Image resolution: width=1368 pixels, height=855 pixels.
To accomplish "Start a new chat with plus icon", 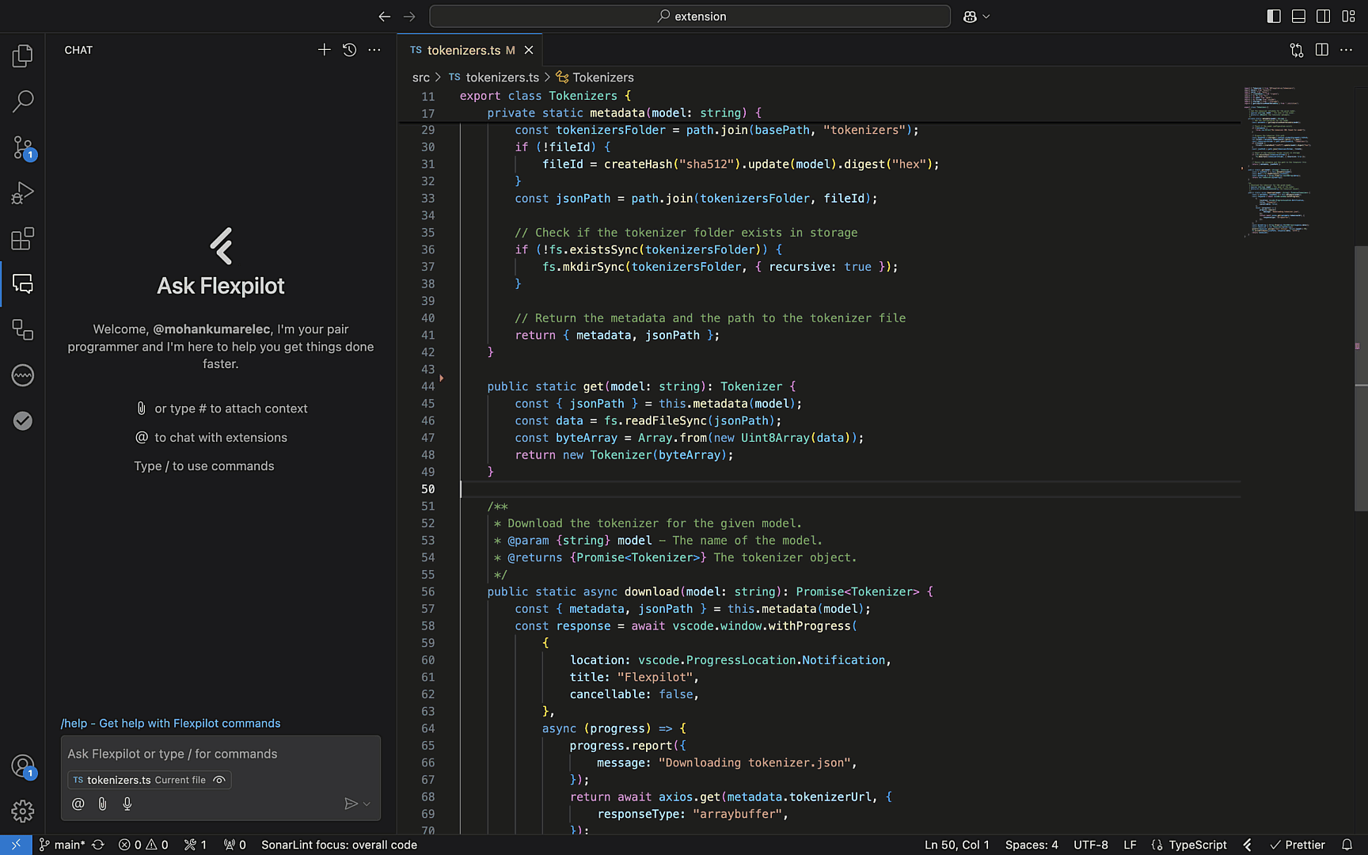I will click(x=324, y=50).
